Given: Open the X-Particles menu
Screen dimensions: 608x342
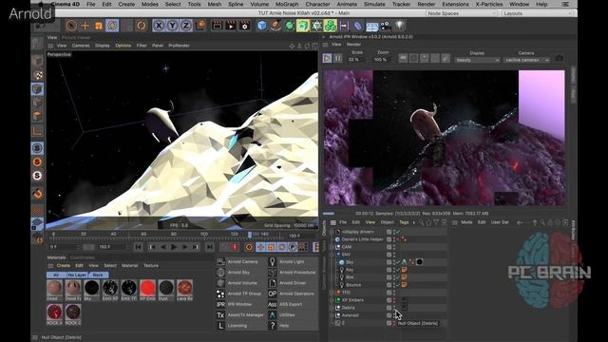Looking at the screenshot, I should [489, 4].
